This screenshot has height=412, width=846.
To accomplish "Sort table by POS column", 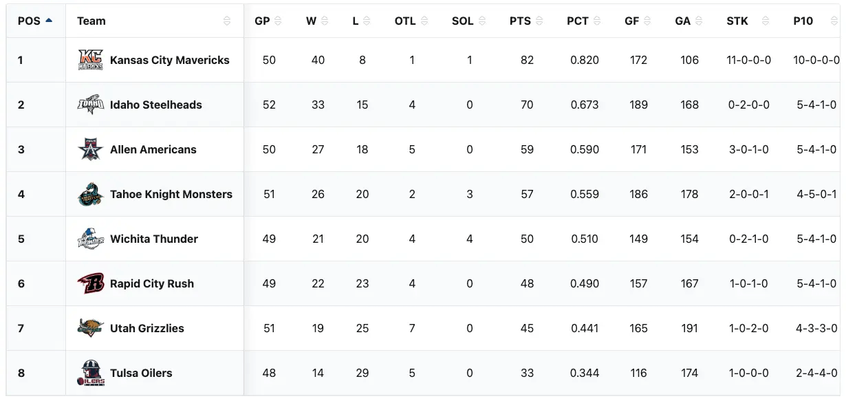I will click(35, 21).
